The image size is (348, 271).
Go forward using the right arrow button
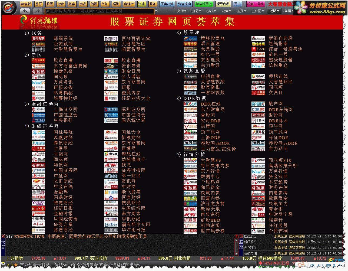[x=38, y=11]
